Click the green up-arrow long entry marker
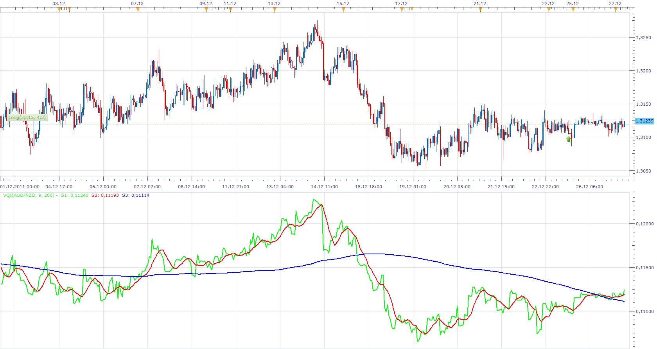This screenshot has width=657, height=349. tap(569, 139)
